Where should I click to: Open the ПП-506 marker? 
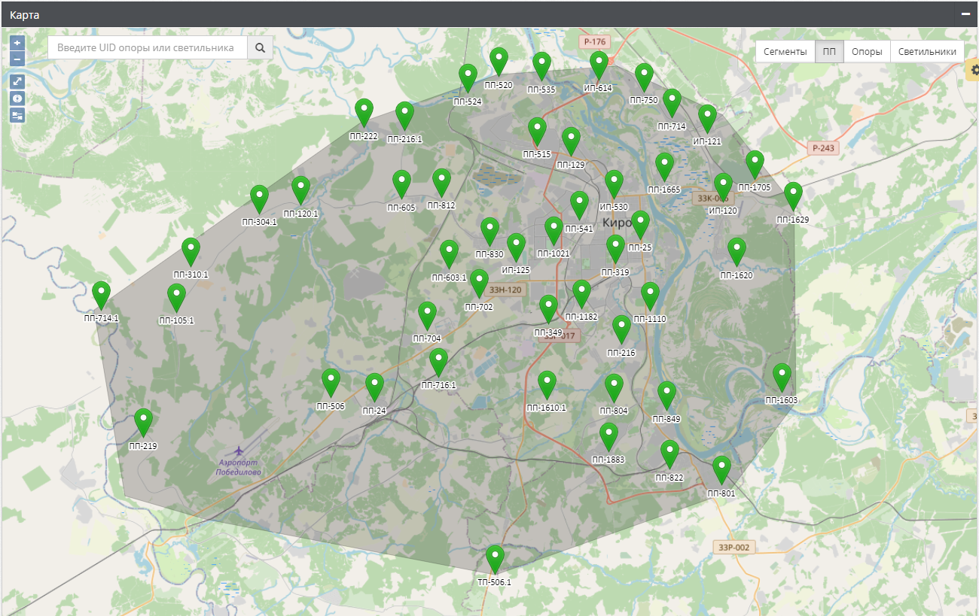coord(331,383)
